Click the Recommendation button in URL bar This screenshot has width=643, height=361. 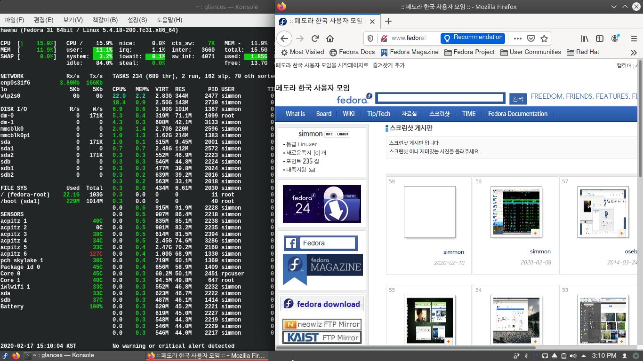point(473,38)
